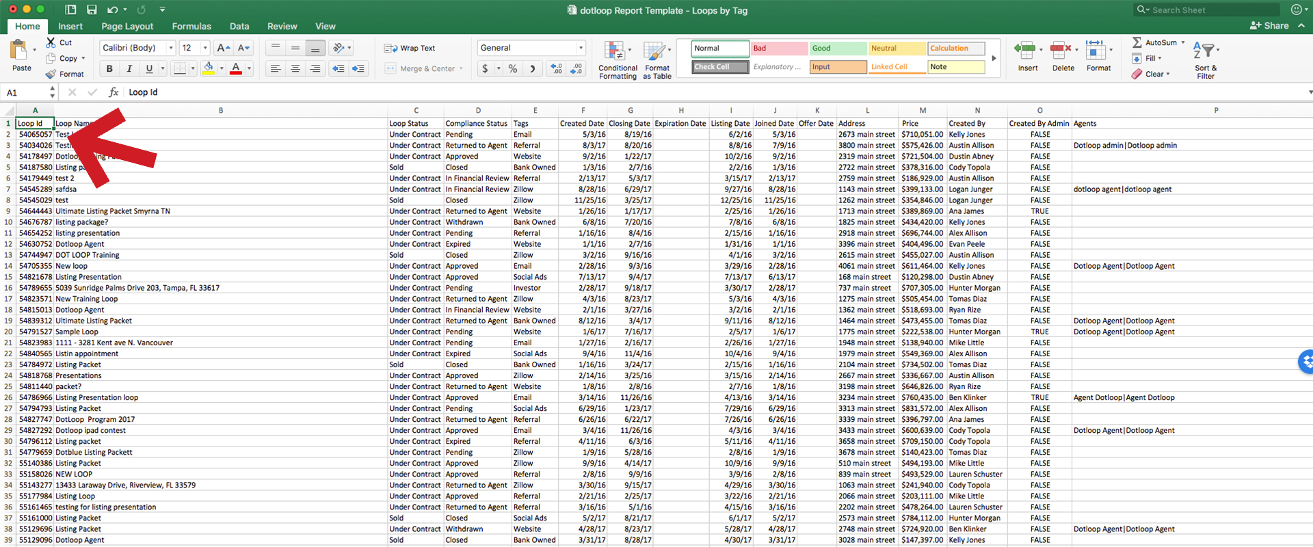Select column header C
Image resolution: width=1313 pixels, height=547 pixels.
tap(416, 110)
